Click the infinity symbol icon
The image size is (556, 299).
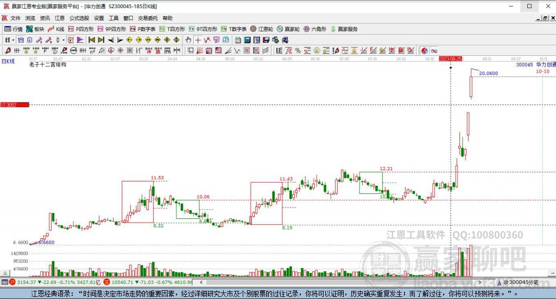coord(434,50)
